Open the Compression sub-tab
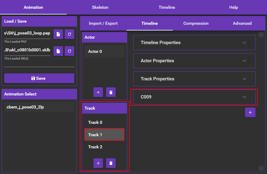The height and width of the screenshot is (174, 267). [x=196, y=23]
